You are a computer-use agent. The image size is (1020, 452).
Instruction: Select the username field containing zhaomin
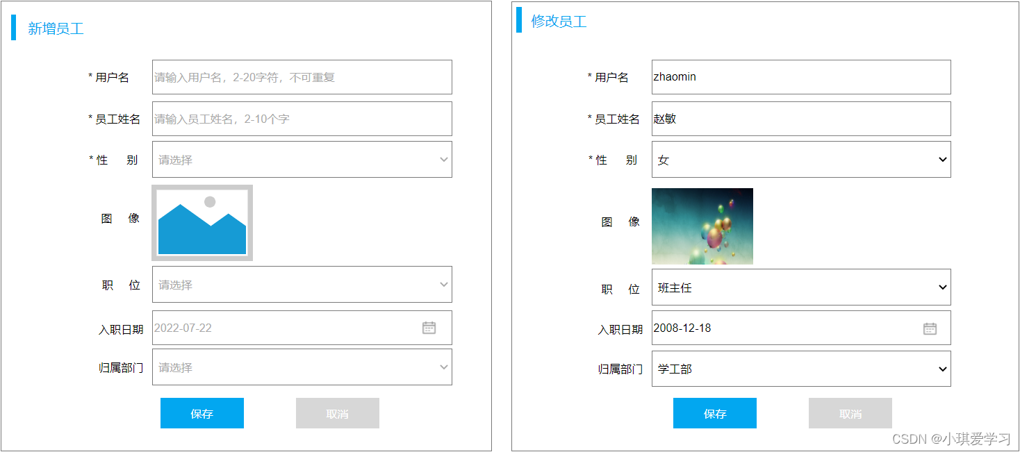[x=800, y=76]
